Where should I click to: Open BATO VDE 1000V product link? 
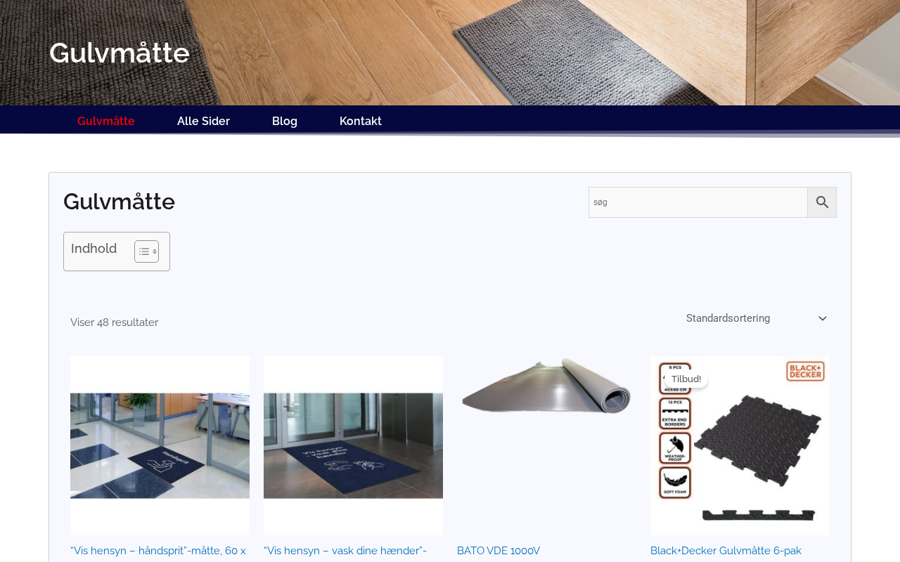click(499, 551)
